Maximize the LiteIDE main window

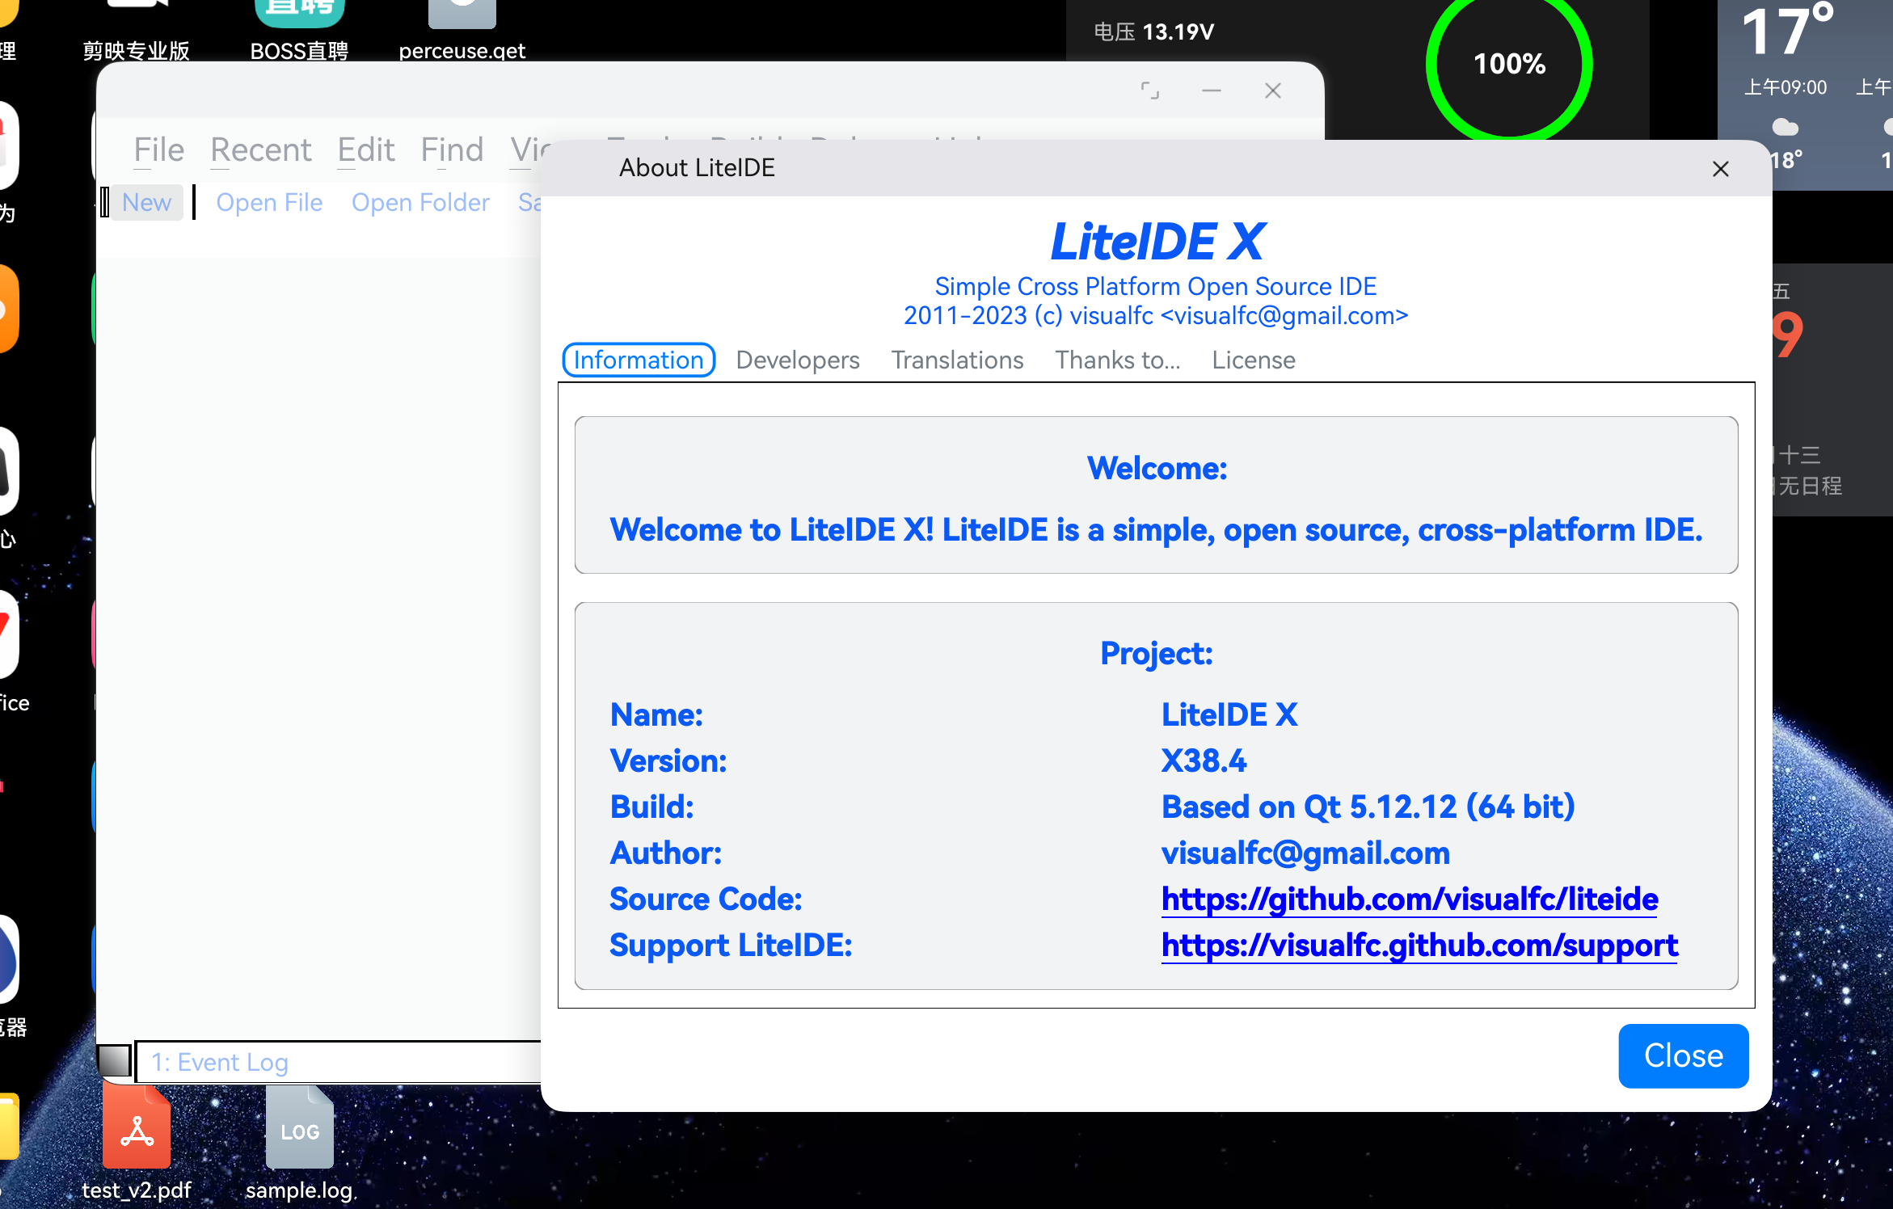pos(1150,91)
